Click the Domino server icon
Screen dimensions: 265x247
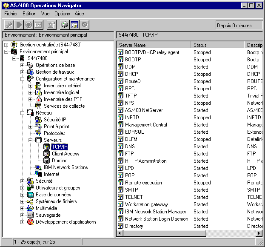pyautogui.click(x=46, y=161)
